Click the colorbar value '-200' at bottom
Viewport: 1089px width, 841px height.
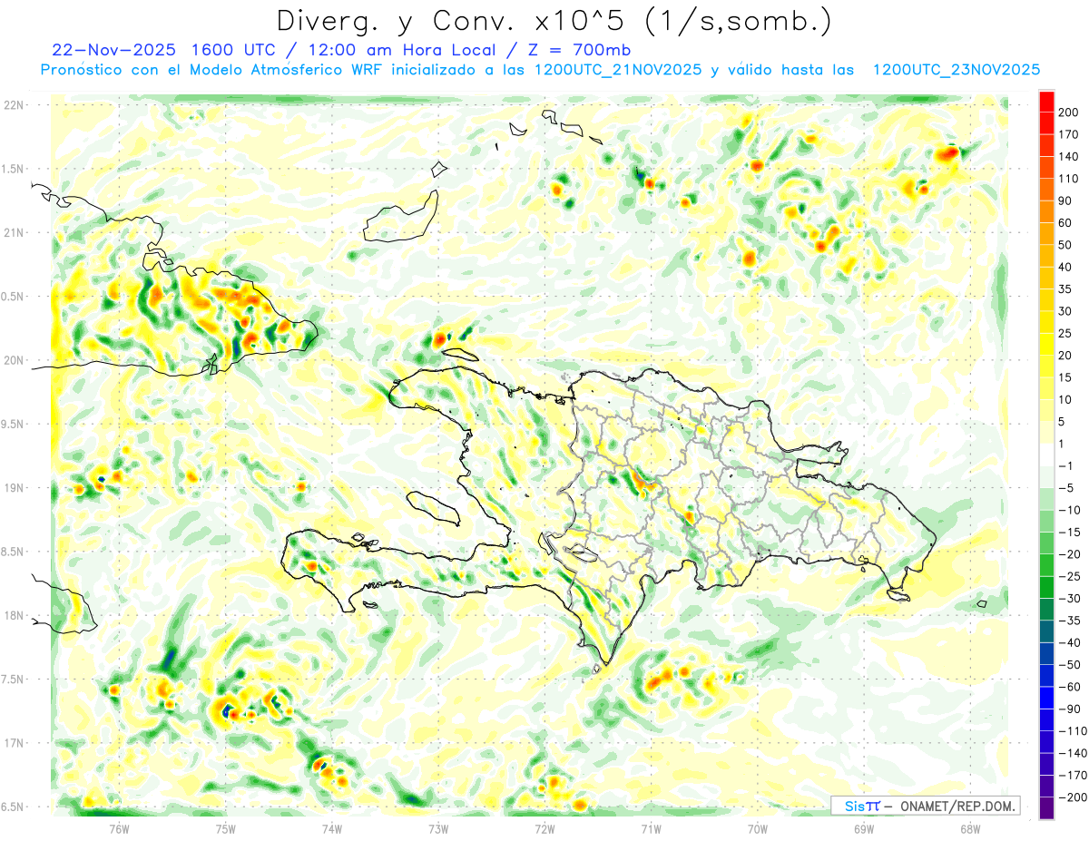tap(1073, 797)
